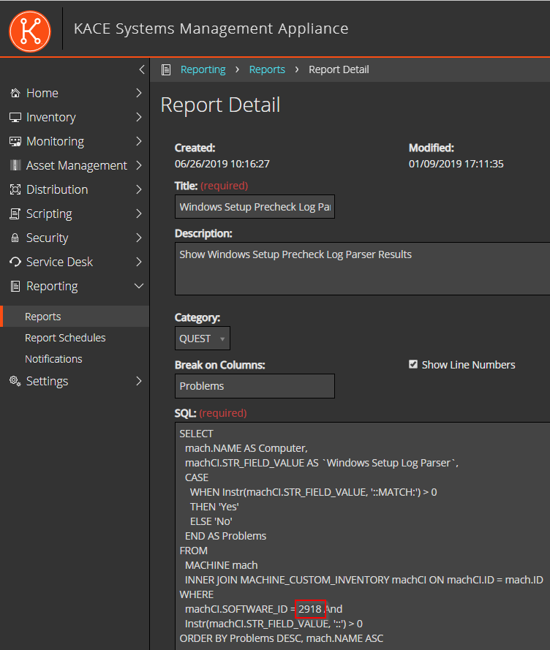Follow the Reports breadcrumb link

267,69
